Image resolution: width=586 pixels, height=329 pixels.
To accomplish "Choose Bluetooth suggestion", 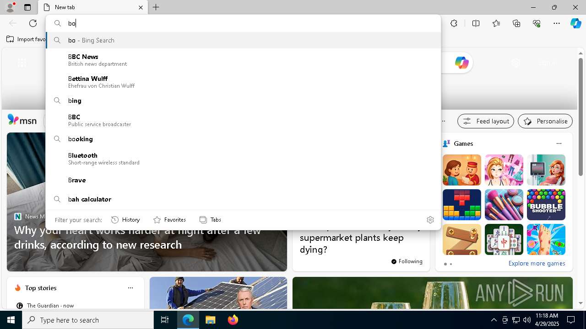I will pos(244,159).
